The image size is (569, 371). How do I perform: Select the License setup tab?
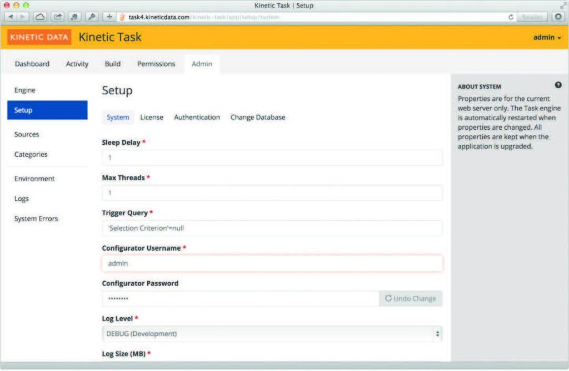[x=152, y=117]
